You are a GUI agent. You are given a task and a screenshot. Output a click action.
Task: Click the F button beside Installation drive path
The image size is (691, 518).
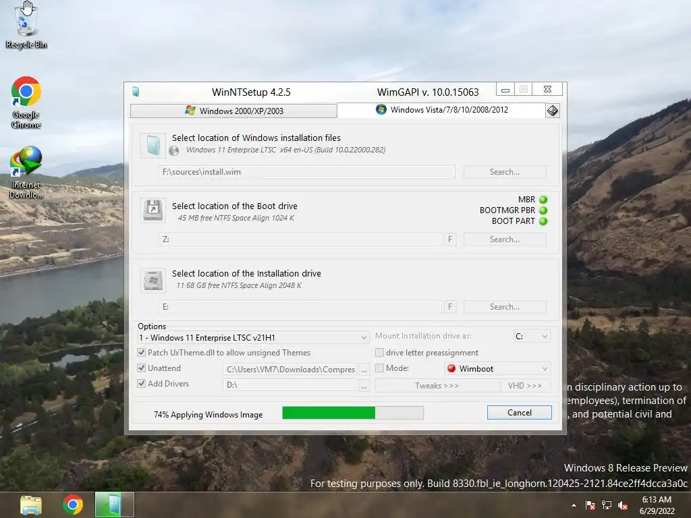[x=450, y=307]
